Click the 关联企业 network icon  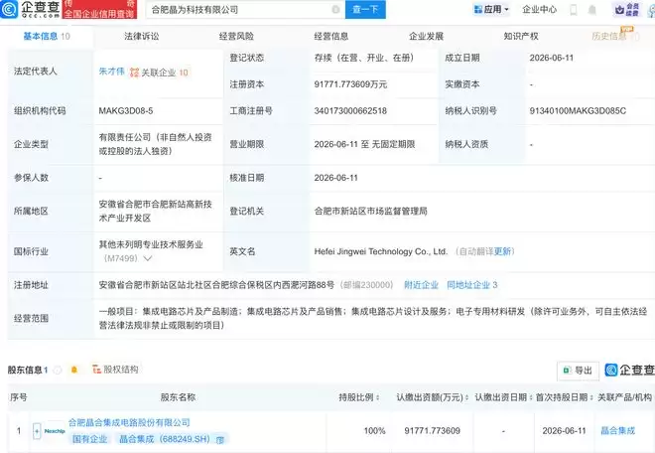[x=134, y=73]
